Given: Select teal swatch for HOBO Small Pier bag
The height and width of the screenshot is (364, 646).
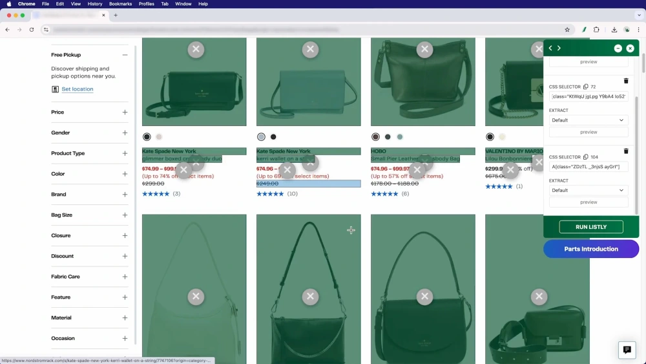Looking at the screenshot, I should click(x=400, y=137).
